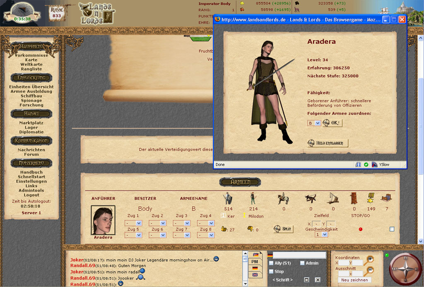Click the Lands n Lords logo

click(97, 13)
